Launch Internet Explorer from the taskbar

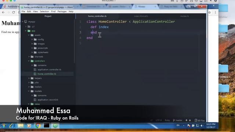pos(12,125)
